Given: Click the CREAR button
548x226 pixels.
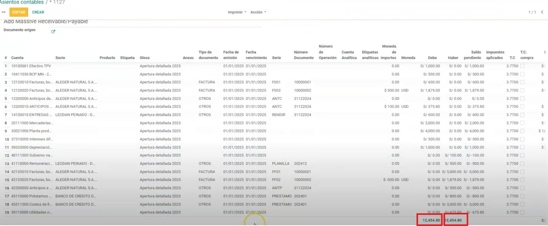Looking at the screenshot, I should (38, 12).
